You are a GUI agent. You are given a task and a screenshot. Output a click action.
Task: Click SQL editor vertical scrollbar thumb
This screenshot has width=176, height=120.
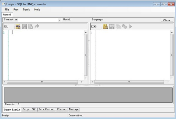coord(86,55)
